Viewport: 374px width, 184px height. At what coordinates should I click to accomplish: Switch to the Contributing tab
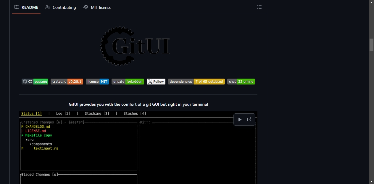point(61,7)
